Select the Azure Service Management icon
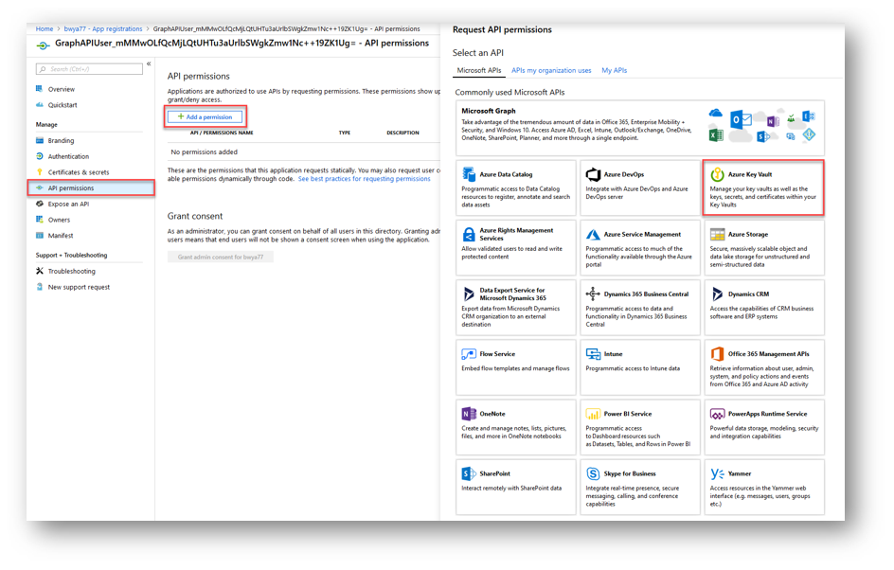This screenshot has width=894, height=570. point(593,234)
